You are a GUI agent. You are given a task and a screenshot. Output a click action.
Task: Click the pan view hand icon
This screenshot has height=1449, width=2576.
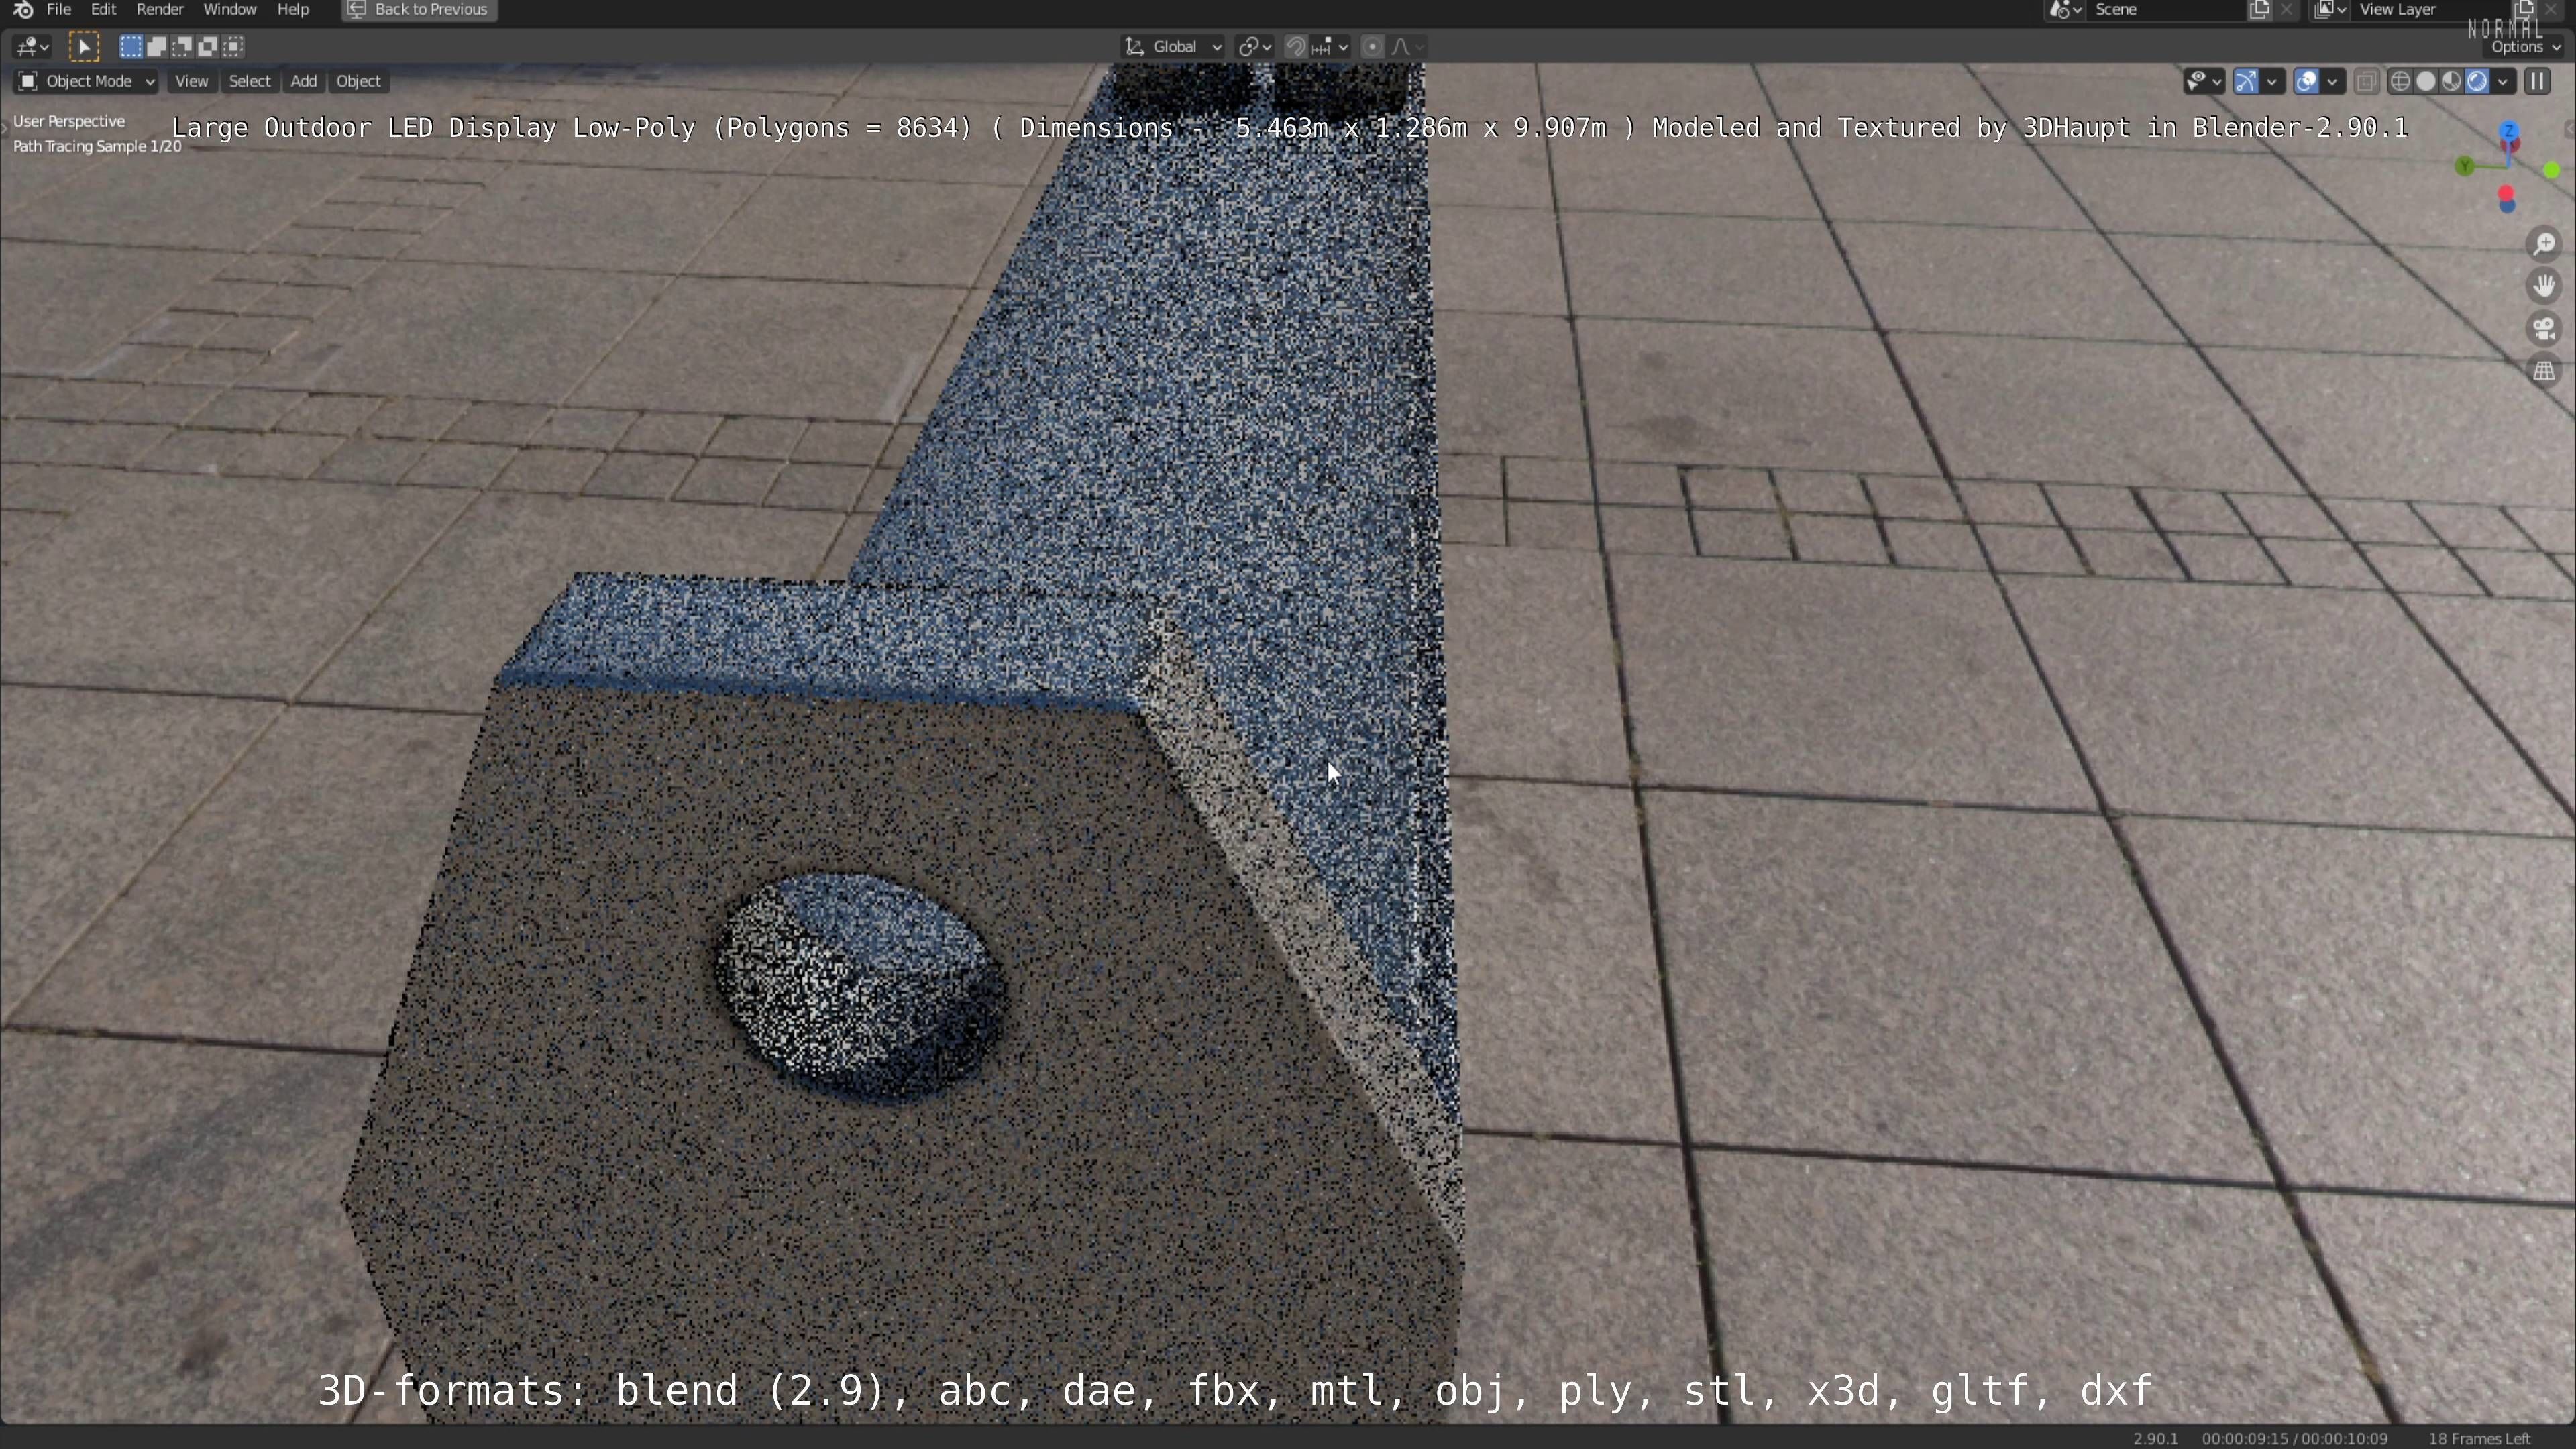(2545, 286)
